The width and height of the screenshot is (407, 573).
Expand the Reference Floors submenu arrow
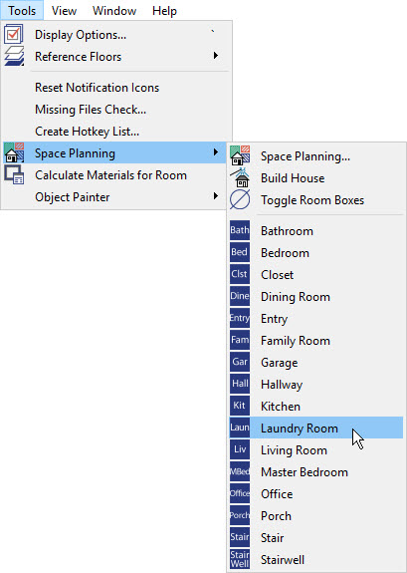click(216, 56)
